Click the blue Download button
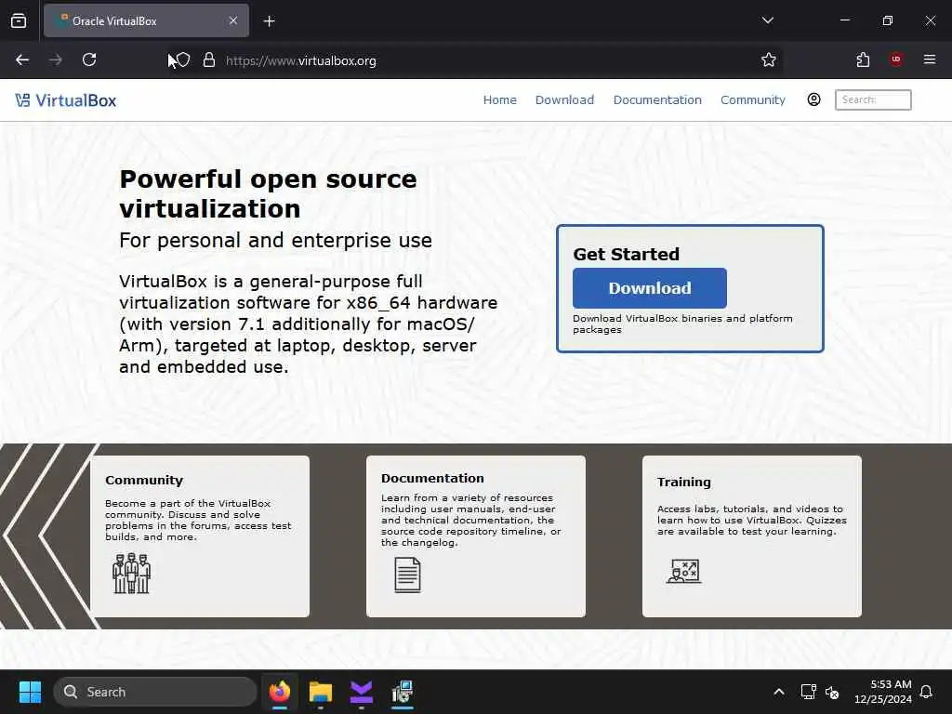This screenshot has width=952, height=714. (x=650, y=288)
